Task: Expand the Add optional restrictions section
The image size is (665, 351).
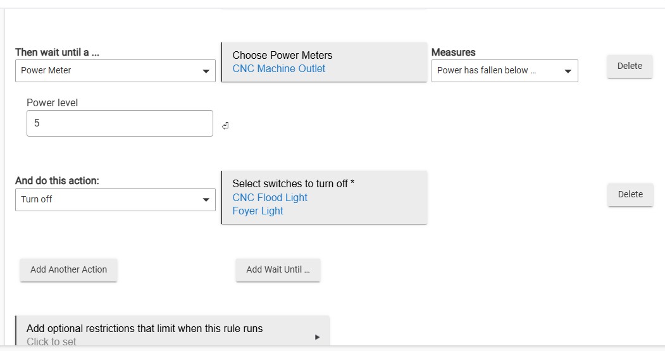Action: [x=144, y=328]
